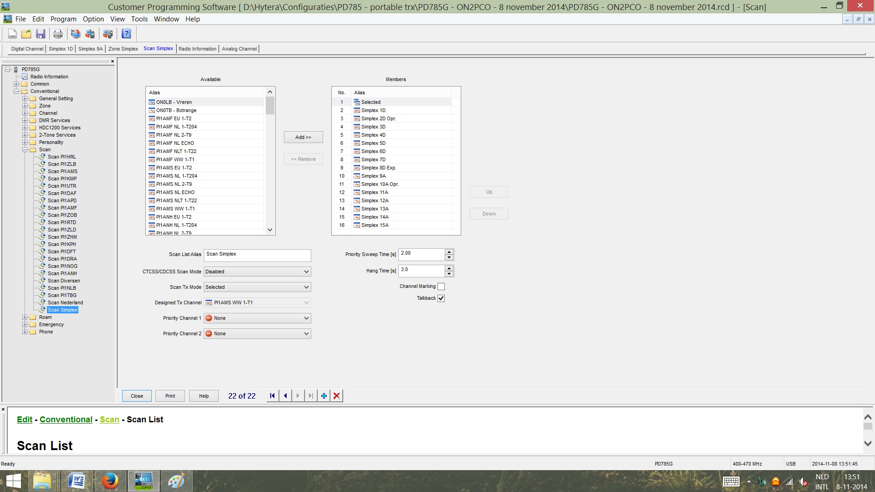The height and width of the screenshot is (492, 875).
Task: Expand the DMR Services tree folder
Action: click(x=25, y=120)
